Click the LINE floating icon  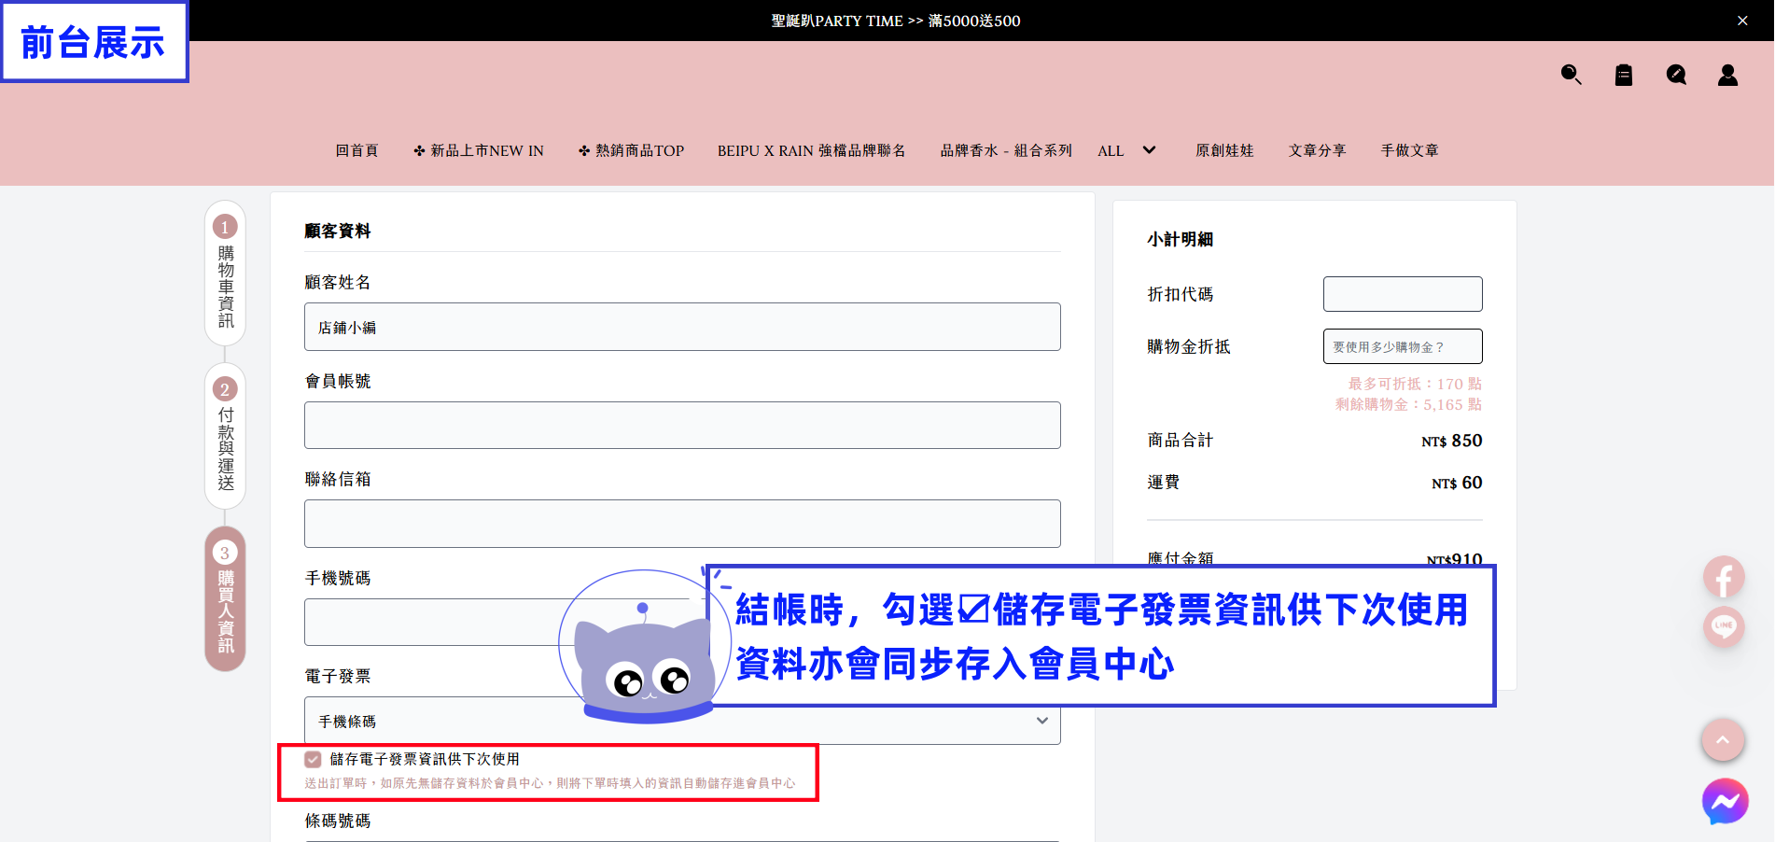point(1724,626)
